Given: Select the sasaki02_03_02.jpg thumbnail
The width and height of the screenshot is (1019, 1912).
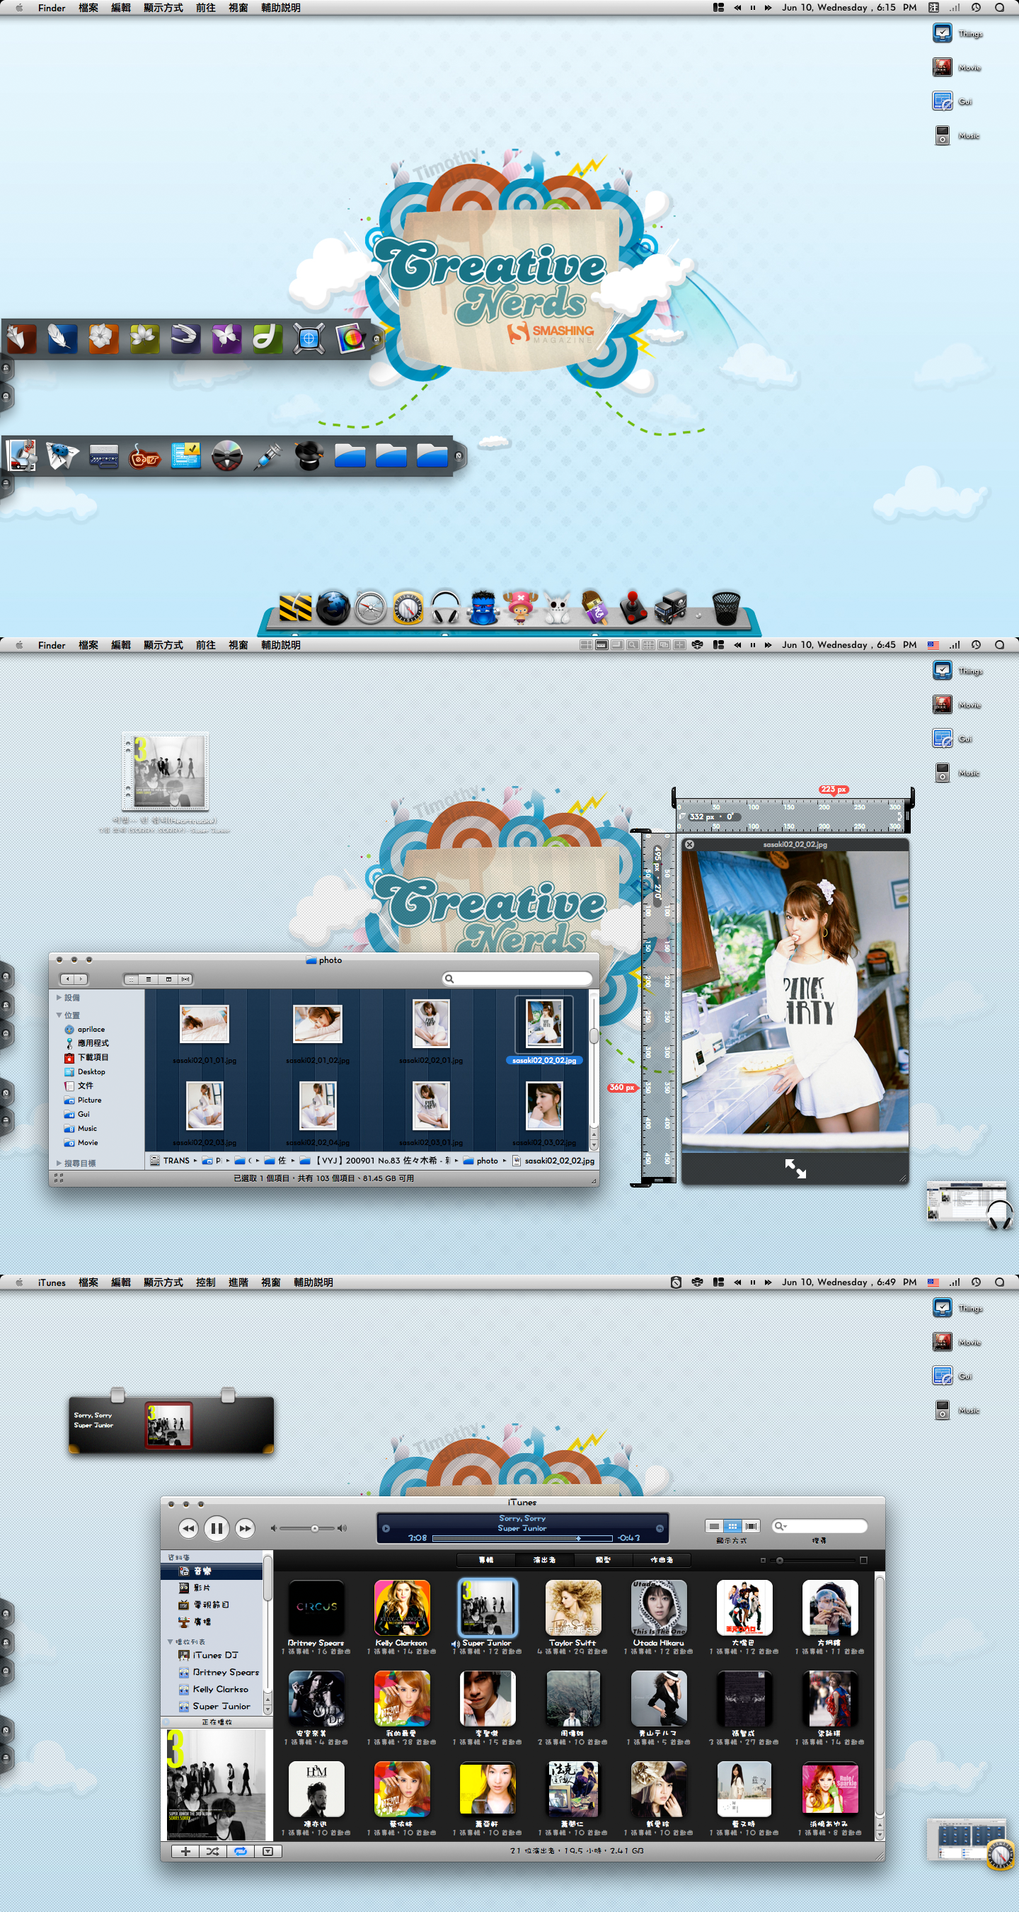Looking at the screenshot, I should coord(544,1105).
